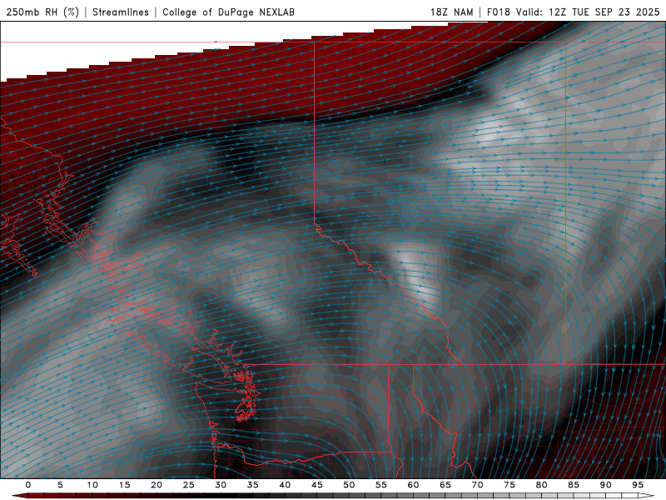The image size is (666, 500).
Task: Click the colorbar tick label '0'
Action: pos(28,485)
